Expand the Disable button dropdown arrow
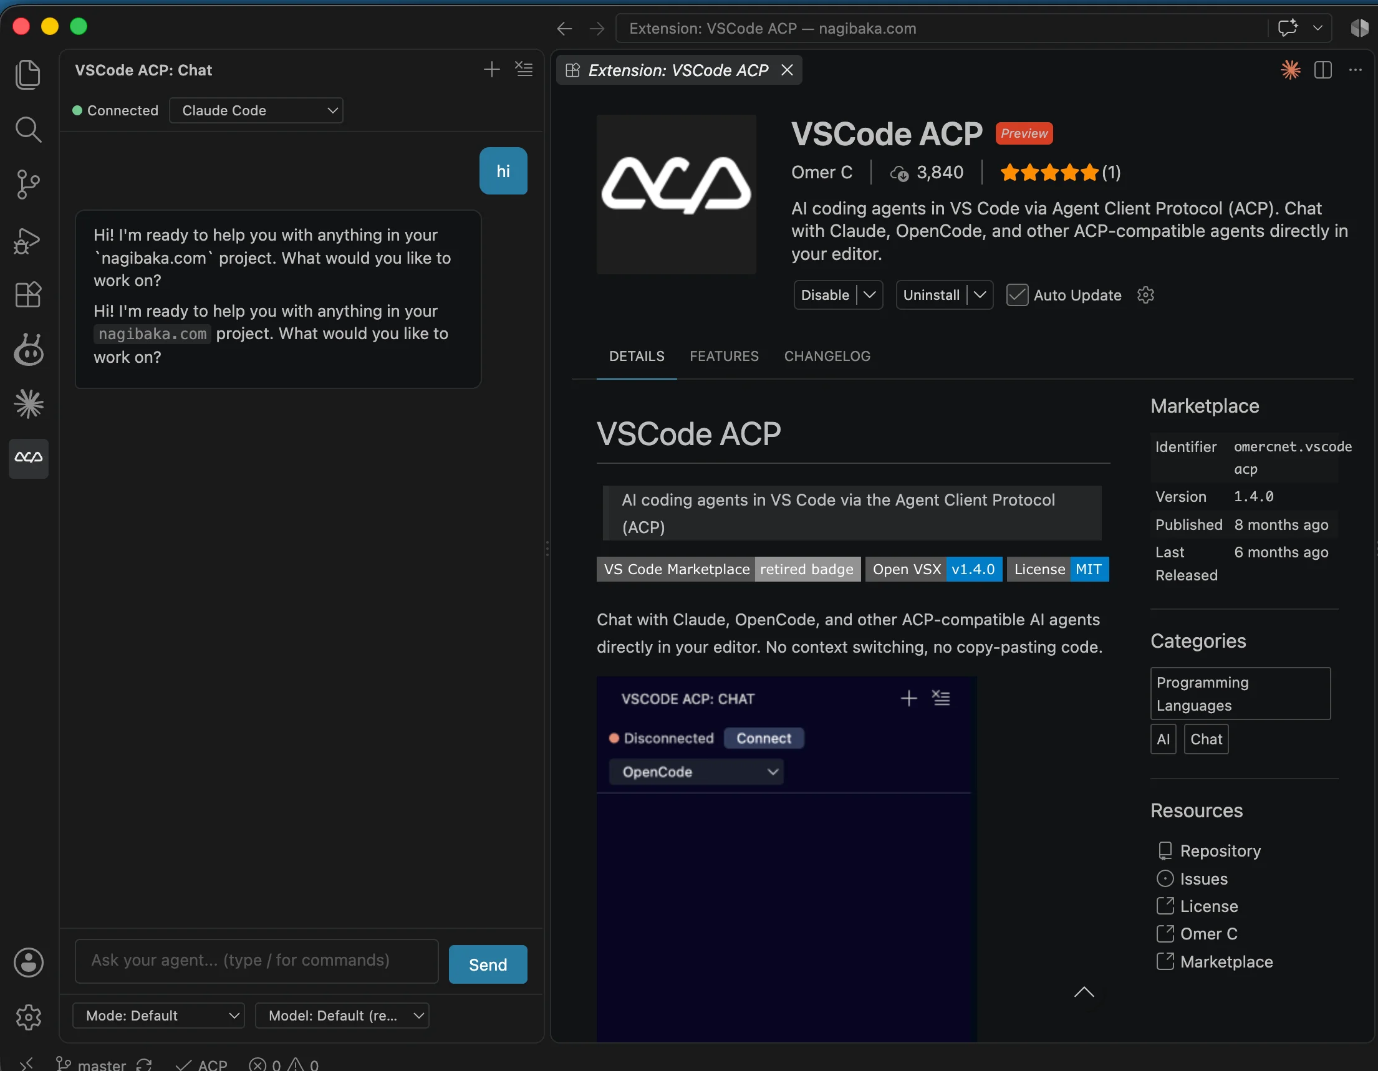Image resolution: width=1378 pixels, height=1071 pixels. pos(869,295)
